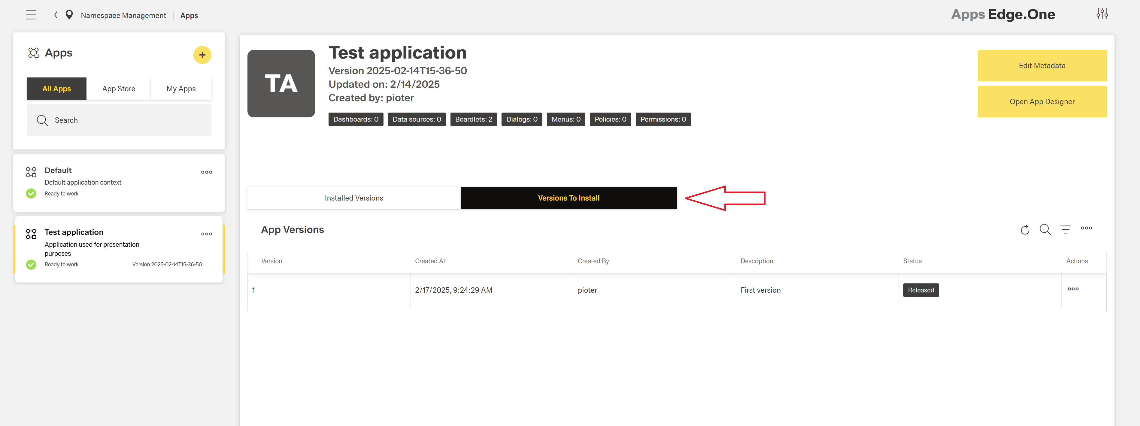Open App Versions table options menu
Image resolution: width=1140 pixels, height=426 pixels.
(1086, 228)
